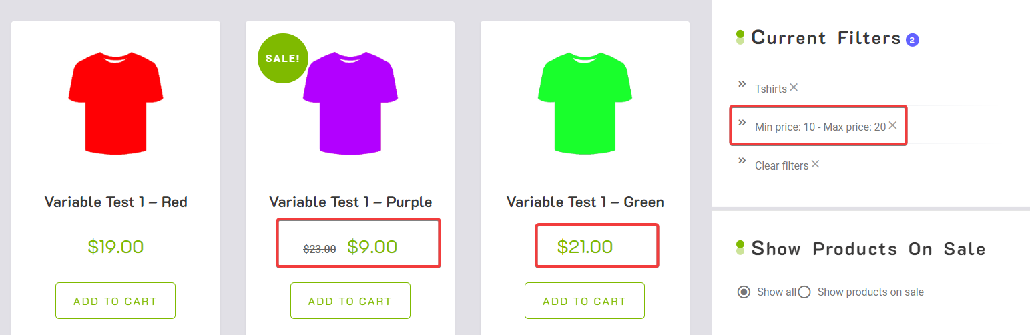
Task: Add Variable Test 1 – Green to cart
Action: 585,301
